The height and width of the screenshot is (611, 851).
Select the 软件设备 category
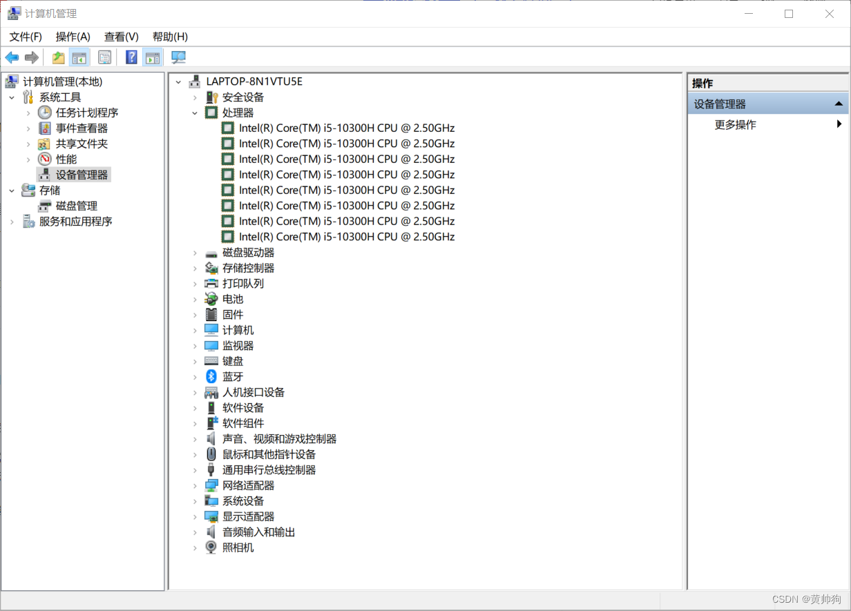point(243,408)
